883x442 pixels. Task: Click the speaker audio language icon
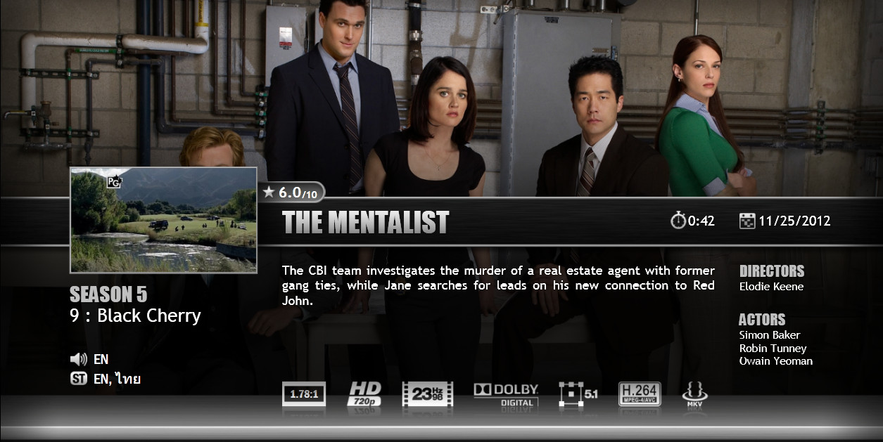click(79, 359)
